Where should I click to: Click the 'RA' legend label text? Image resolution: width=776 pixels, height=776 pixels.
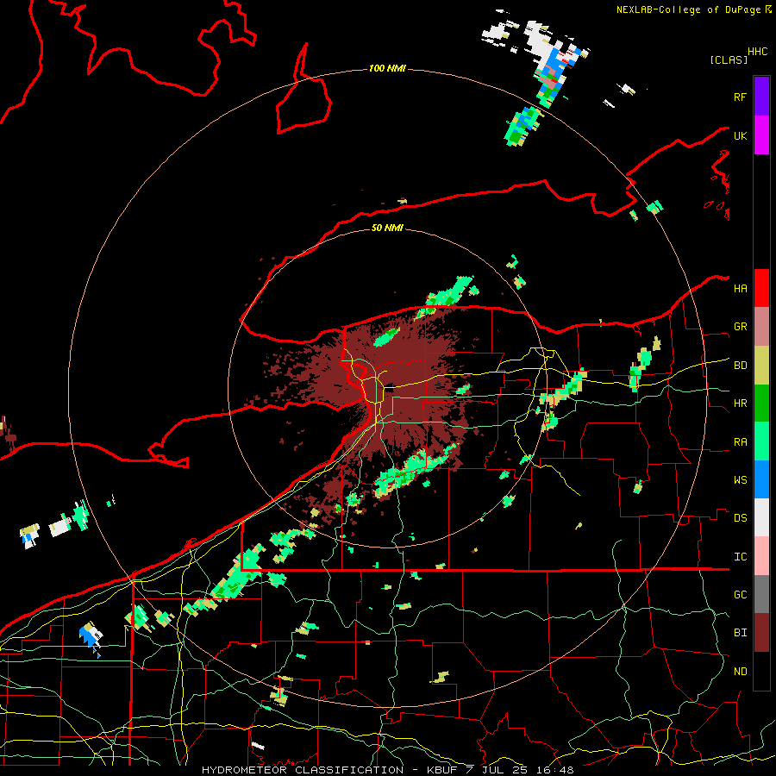click(740, 442)
